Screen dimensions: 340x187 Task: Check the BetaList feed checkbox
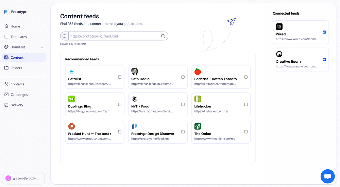[120, 77]
